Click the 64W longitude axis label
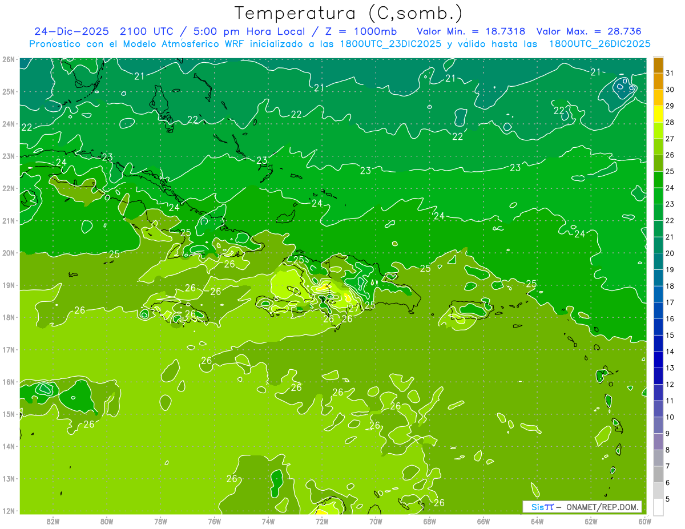Image resolution: width=685 pixels, height=529 pixels. [x=537, y=520]
